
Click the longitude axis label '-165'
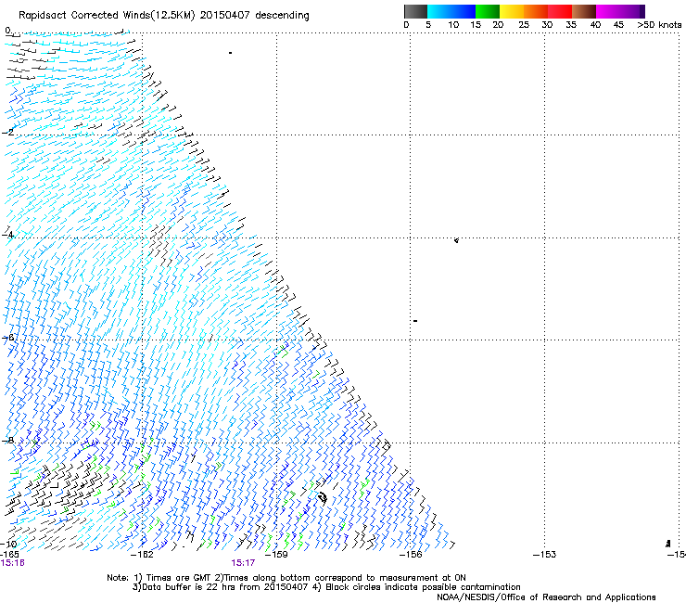point(9,555)
